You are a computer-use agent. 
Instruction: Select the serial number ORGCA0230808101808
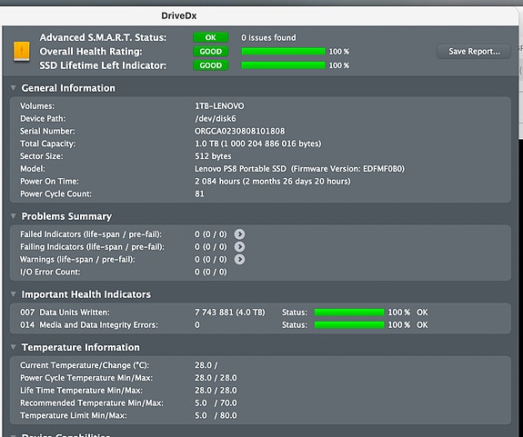click(240, 131)
